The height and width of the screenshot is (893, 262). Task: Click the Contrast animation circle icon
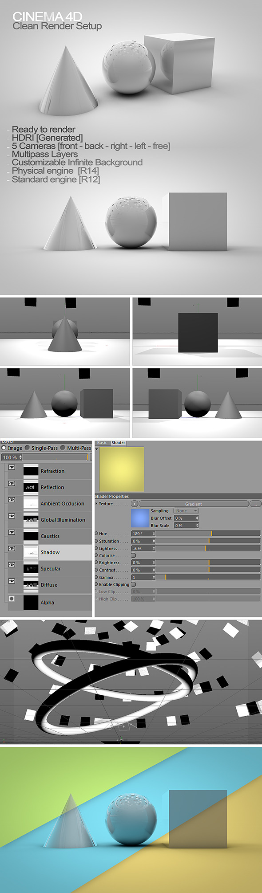(96, 570)
